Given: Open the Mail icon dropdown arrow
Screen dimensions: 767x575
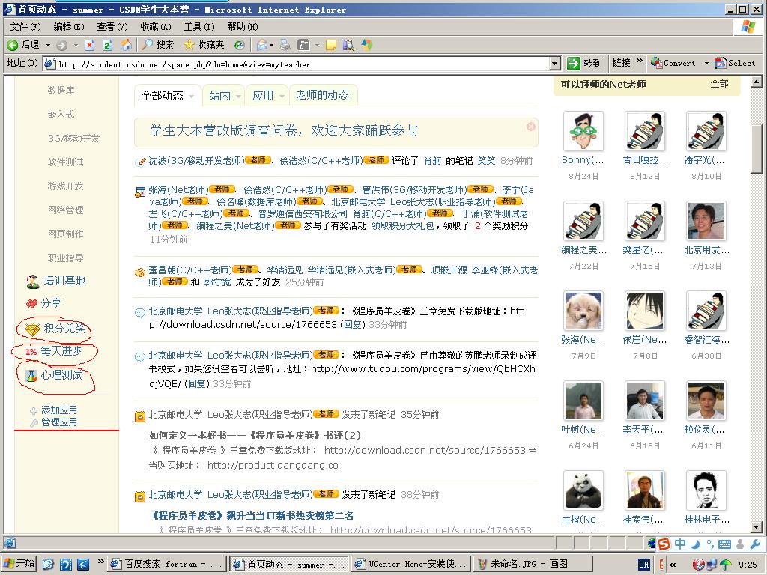Looking at the screenshot, I should point(271,45).
